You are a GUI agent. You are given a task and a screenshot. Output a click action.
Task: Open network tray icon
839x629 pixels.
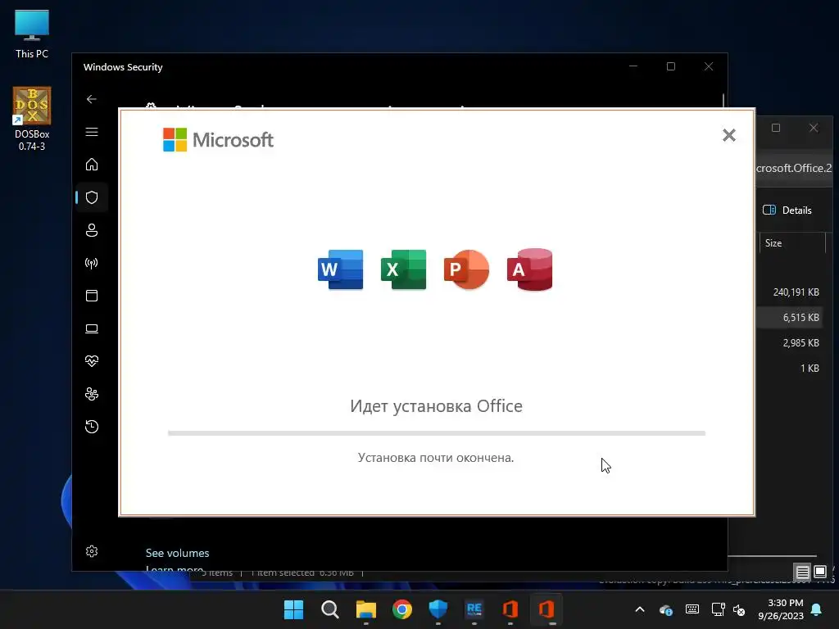click(x=718, y=609)
